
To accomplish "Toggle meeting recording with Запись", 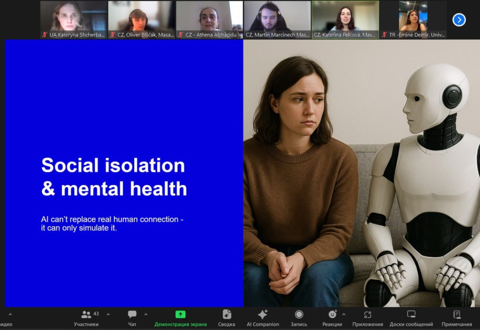I will click(x=299, y=314).
